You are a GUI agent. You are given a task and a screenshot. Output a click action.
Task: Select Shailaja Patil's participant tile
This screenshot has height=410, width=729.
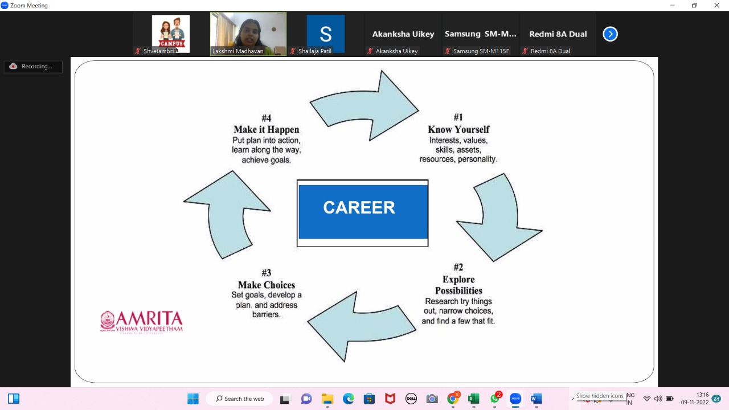[325, 34]
